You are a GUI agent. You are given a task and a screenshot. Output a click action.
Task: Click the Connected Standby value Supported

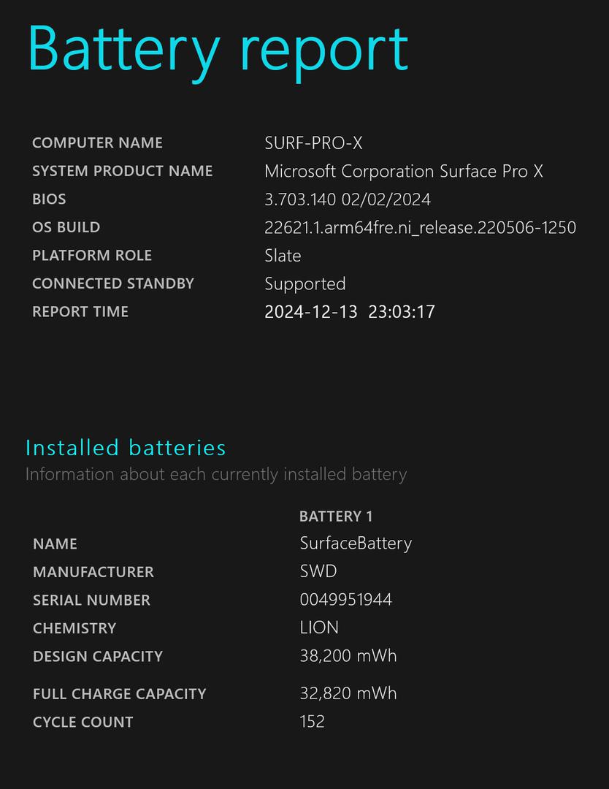(x=304, y=283)
